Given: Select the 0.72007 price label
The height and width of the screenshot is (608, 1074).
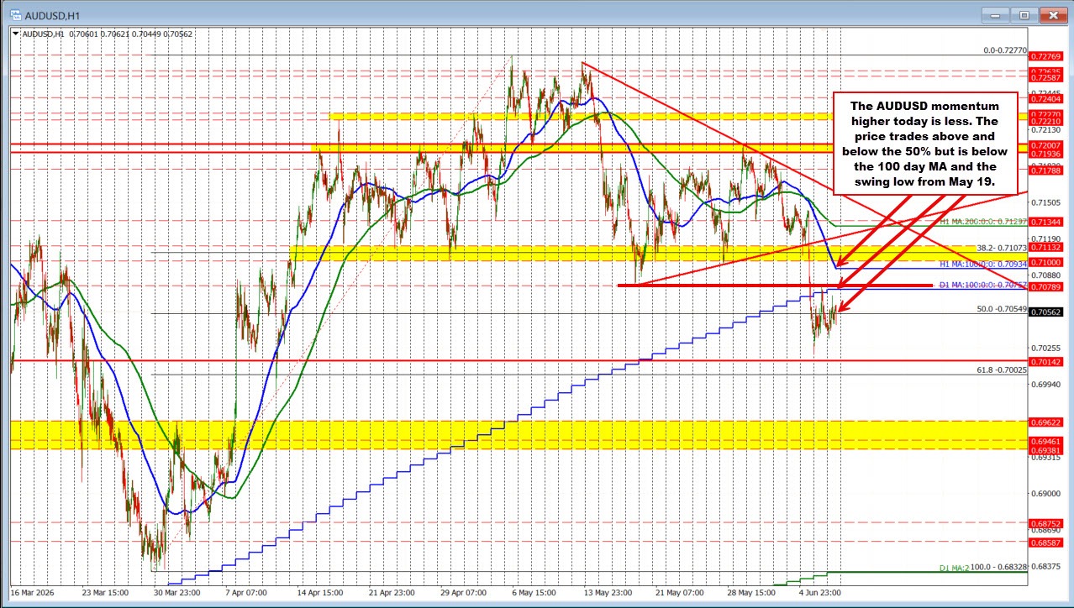Looking at the screenshot, I should [1046, 145].
